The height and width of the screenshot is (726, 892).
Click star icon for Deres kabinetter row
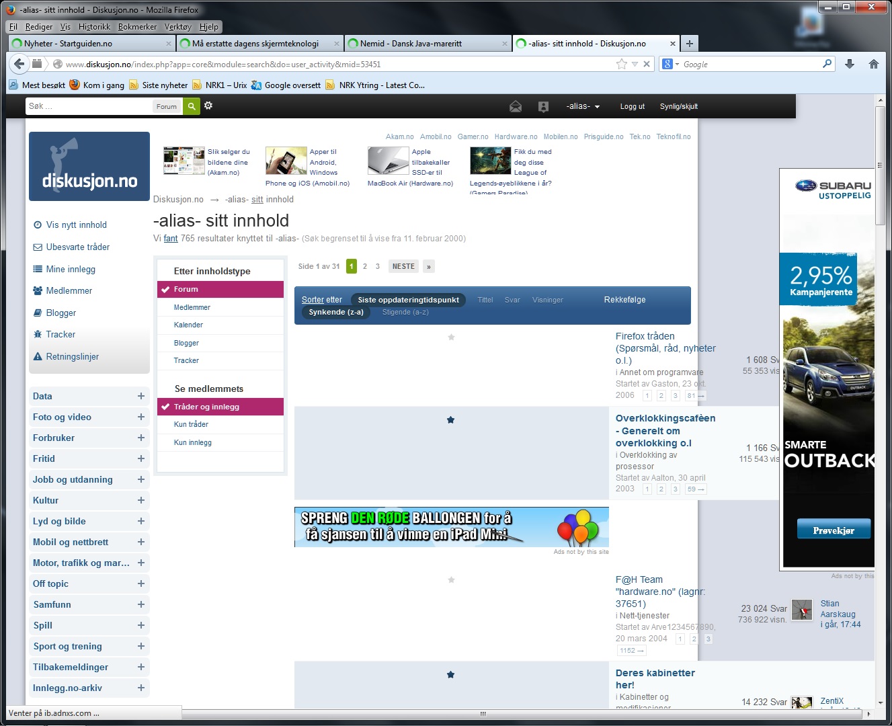[x=450, y=674]
